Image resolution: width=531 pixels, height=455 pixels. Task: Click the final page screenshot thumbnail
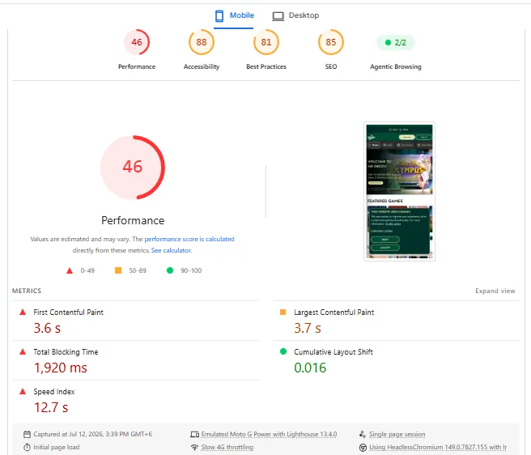pos(399,191)
